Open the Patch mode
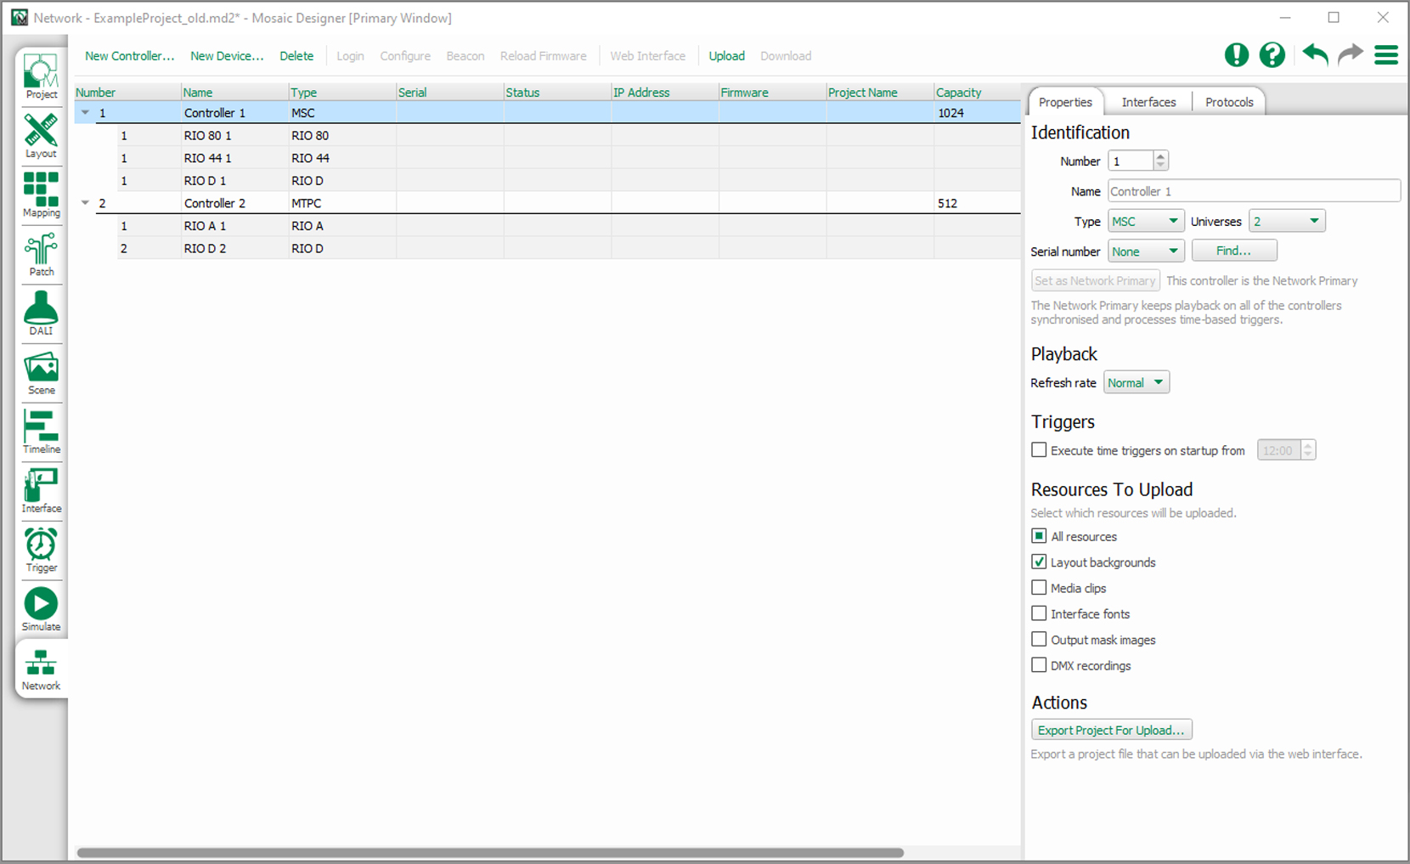 [x=41, y=253]
